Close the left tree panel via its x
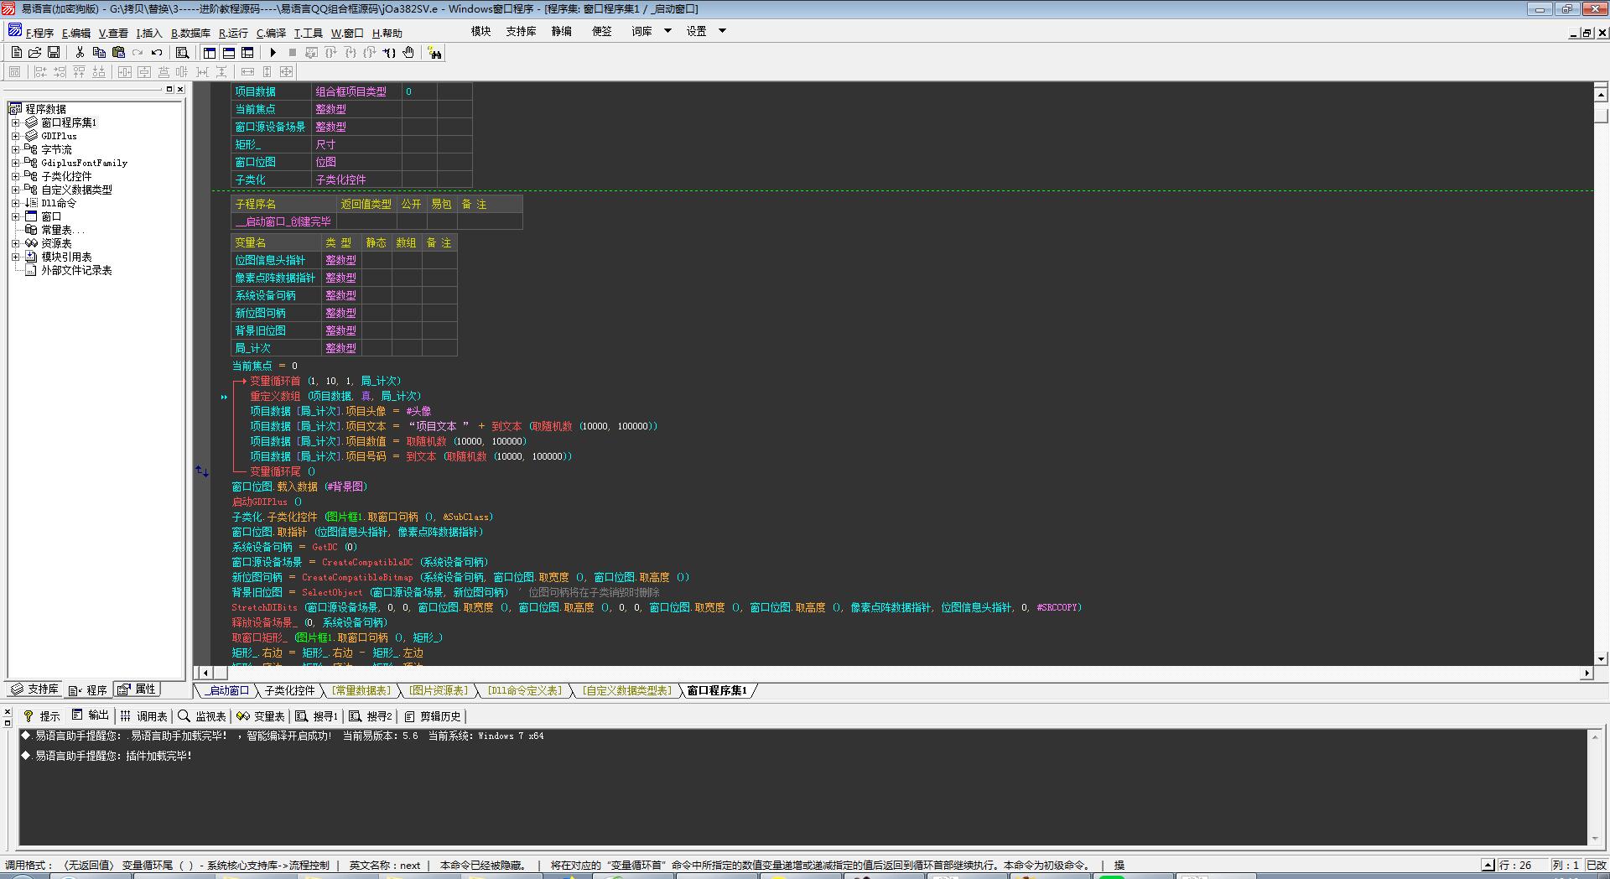 180,89
